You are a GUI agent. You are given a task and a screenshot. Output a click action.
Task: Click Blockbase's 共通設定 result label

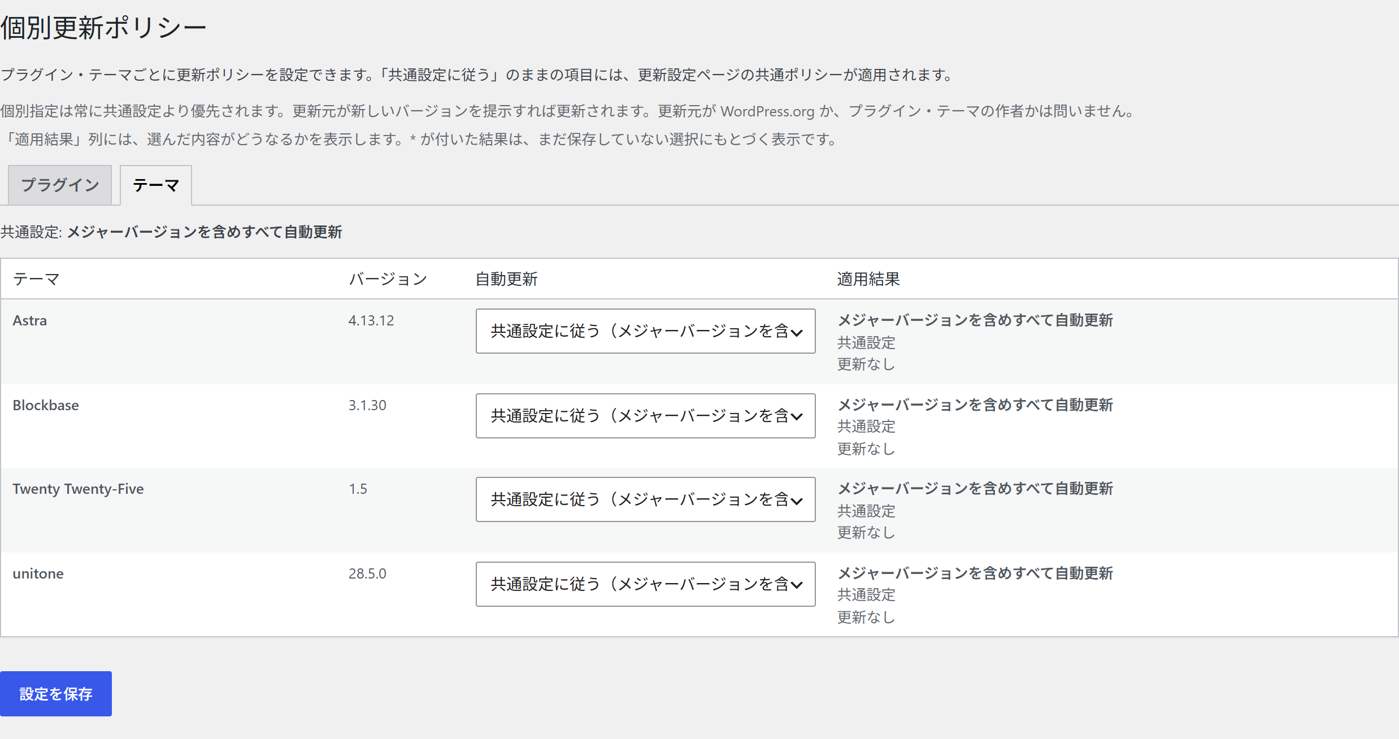[866, 427]
